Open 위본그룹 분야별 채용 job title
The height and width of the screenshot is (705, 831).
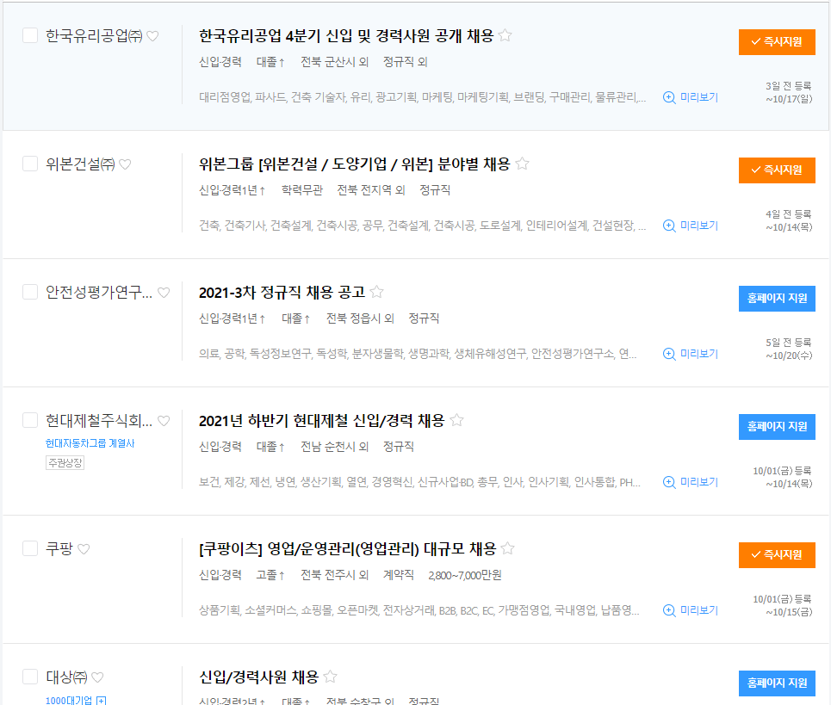(355, 164)
